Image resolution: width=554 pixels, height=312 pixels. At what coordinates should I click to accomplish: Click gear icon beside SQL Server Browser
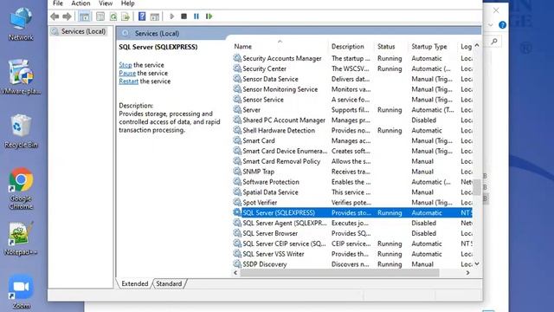tap(237, 233)
